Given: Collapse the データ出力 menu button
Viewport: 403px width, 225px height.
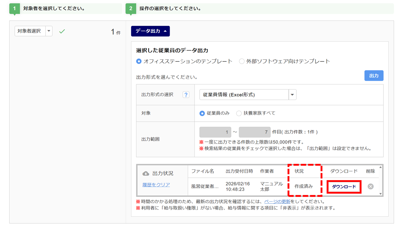Looking at the screenshot, I should (x=150, y=31).
